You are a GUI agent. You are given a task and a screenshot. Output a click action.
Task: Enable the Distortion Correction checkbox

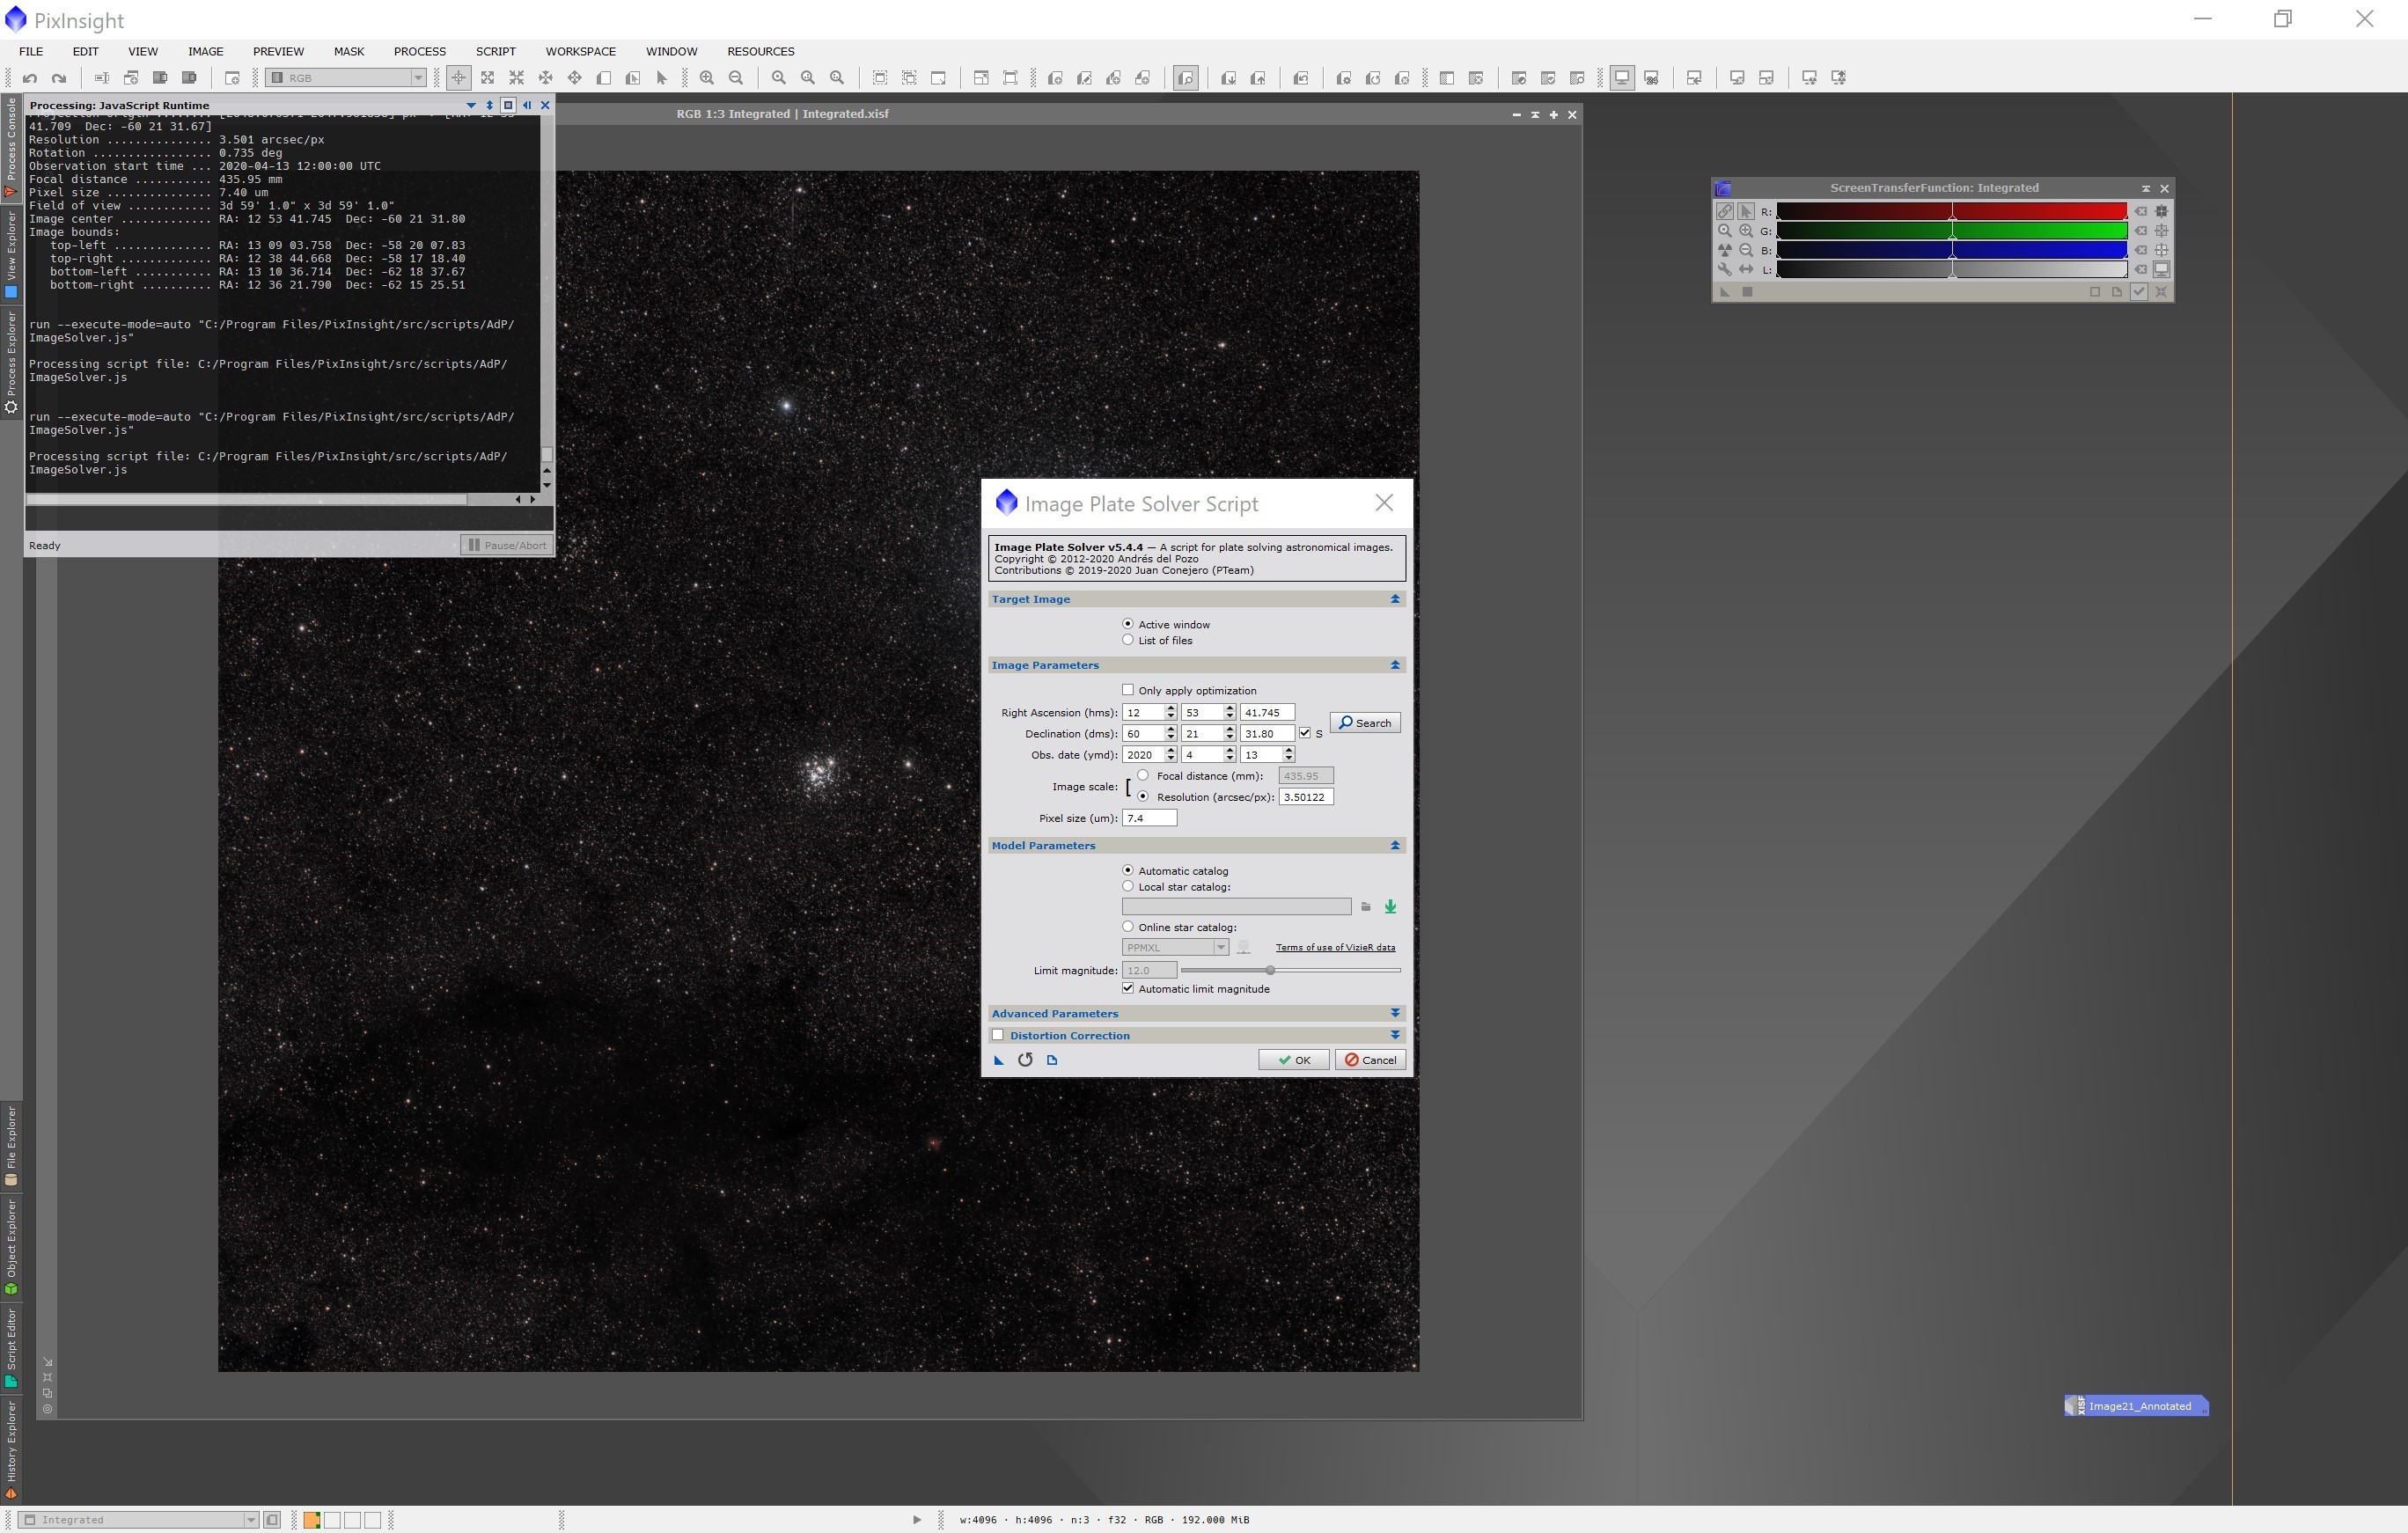pos(998,1035)
